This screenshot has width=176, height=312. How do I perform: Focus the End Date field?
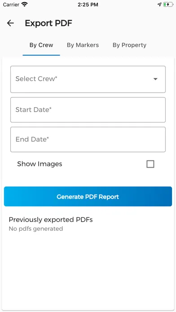88,139
